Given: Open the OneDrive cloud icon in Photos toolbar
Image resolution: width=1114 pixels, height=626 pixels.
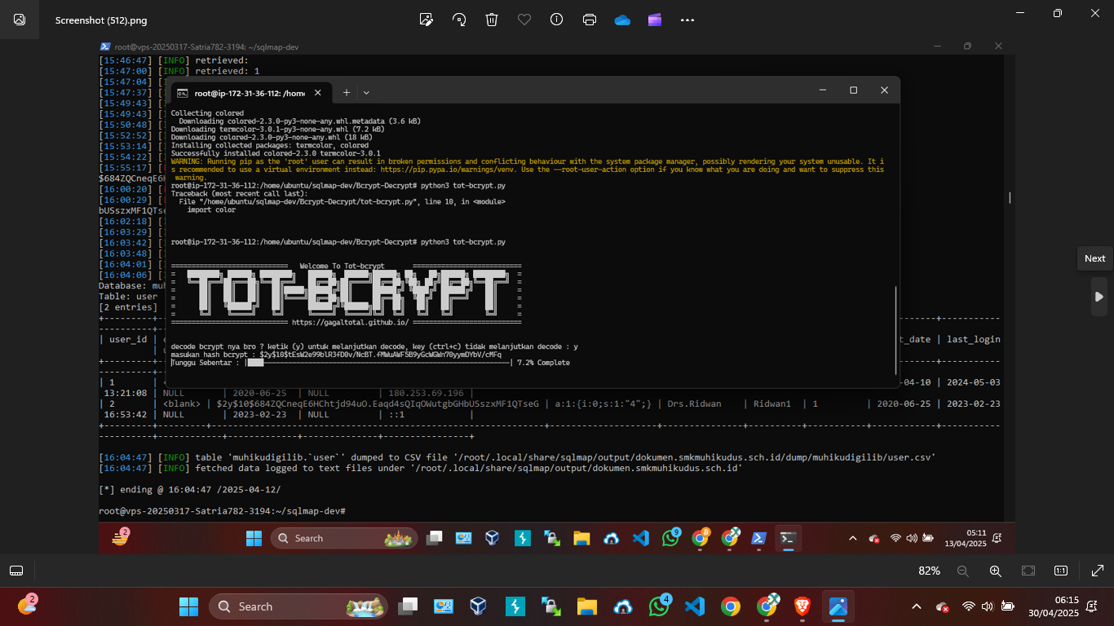Looking at the screenshot, I should pos(622,20).
